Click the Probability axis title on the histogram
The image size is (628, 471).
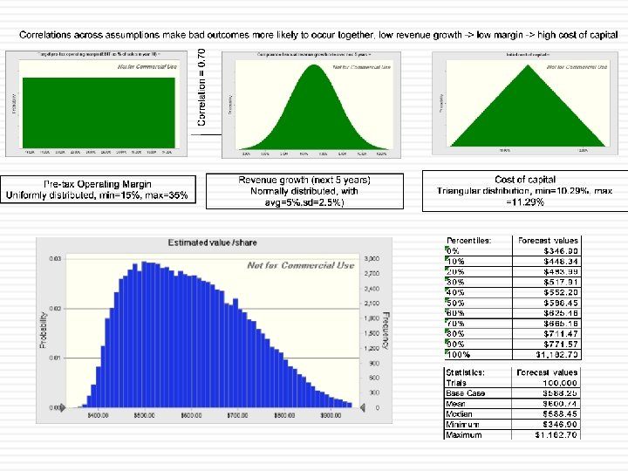[43, 330]
